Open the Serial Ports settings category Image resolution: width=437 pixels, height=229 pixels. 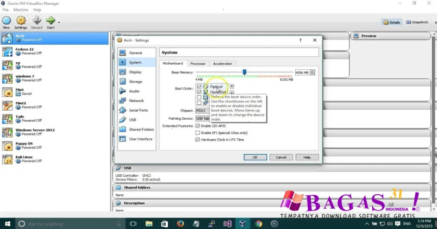pyautogui.click(x=137, y=110)
